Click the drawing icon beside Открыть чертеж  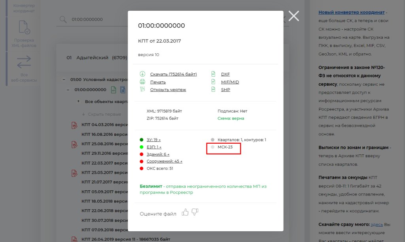click(x=142, y=90)
